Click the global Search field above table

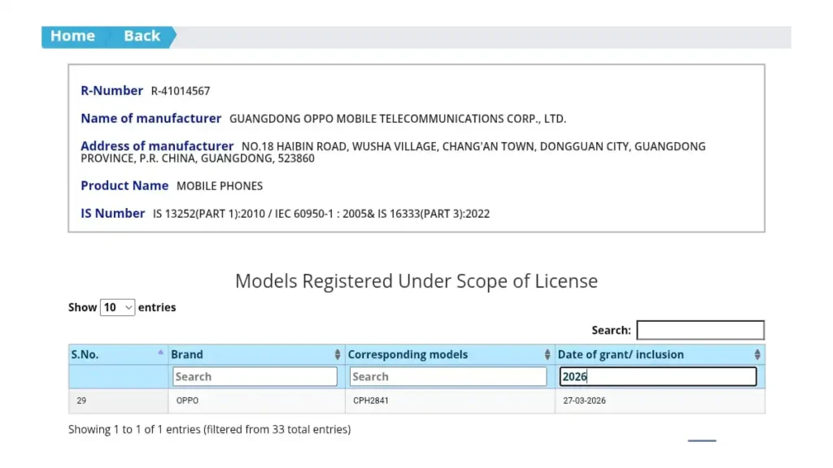point(700,330)
